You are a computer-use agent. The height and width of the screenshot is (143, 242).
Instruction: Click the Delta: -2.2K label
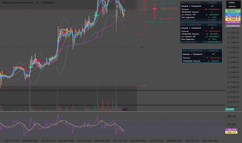135,21
